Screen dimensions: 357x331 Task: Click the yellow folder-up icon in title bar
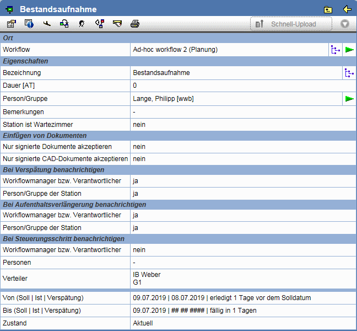click(328, 9)
